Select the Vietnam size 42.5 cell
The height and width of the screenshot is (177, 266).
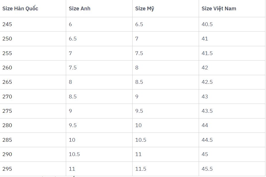pyautogui.click(x=207, y=82)
